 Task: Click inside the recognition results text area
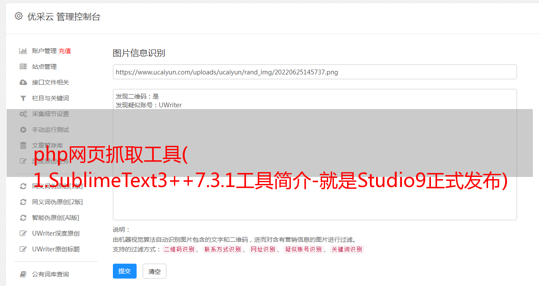point(315,154)
